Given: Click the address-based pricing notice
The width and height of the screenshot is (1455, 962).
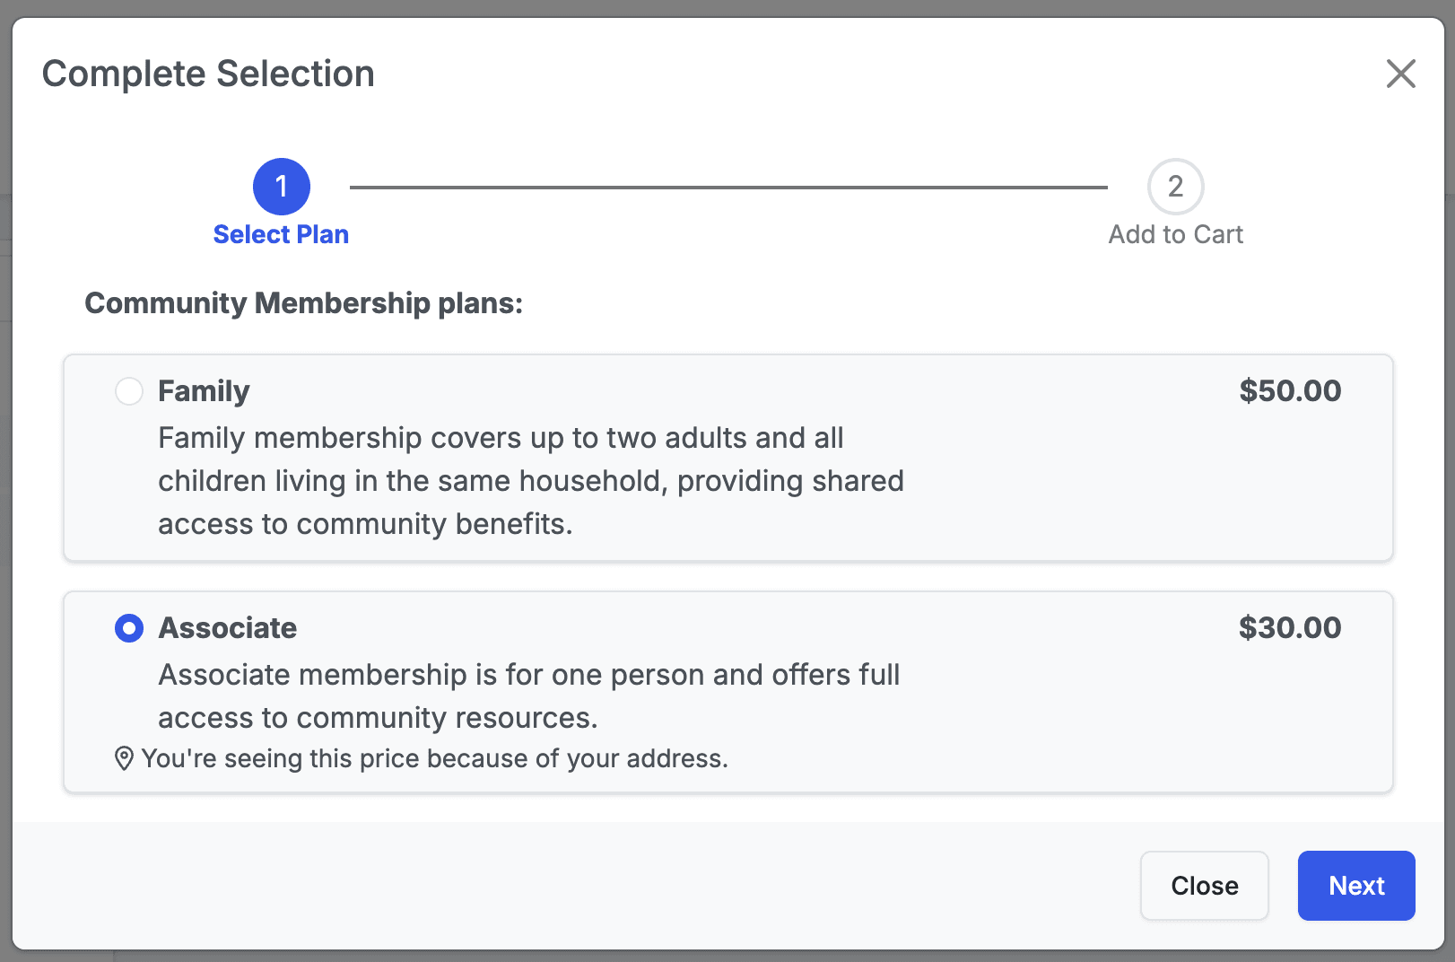Looking at the screenshot, I should point(435,758).
